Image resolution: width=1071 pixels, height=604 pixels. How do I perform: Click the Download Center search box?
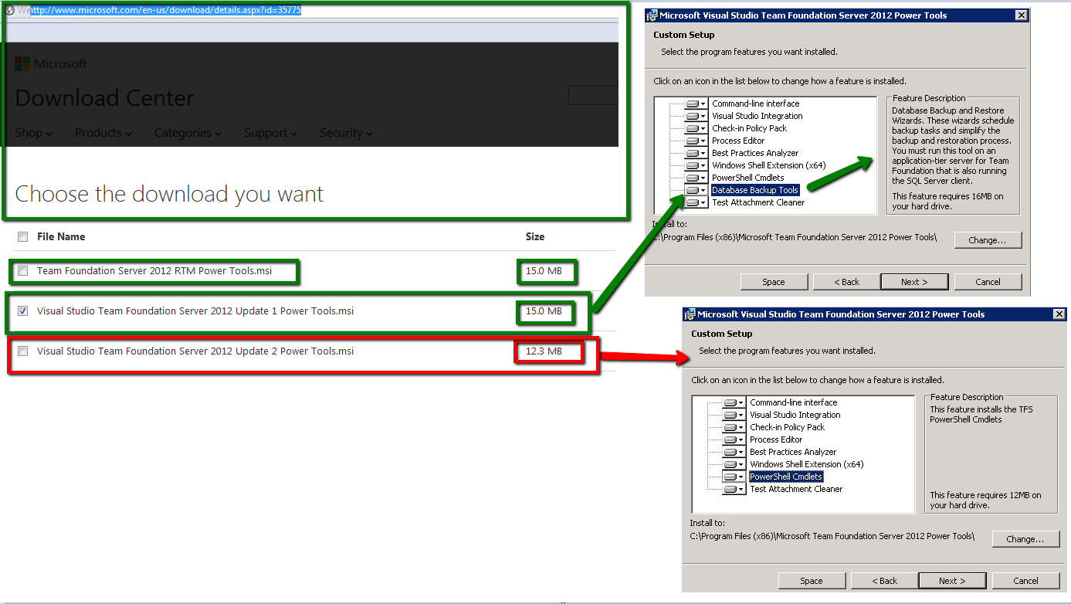593,95
